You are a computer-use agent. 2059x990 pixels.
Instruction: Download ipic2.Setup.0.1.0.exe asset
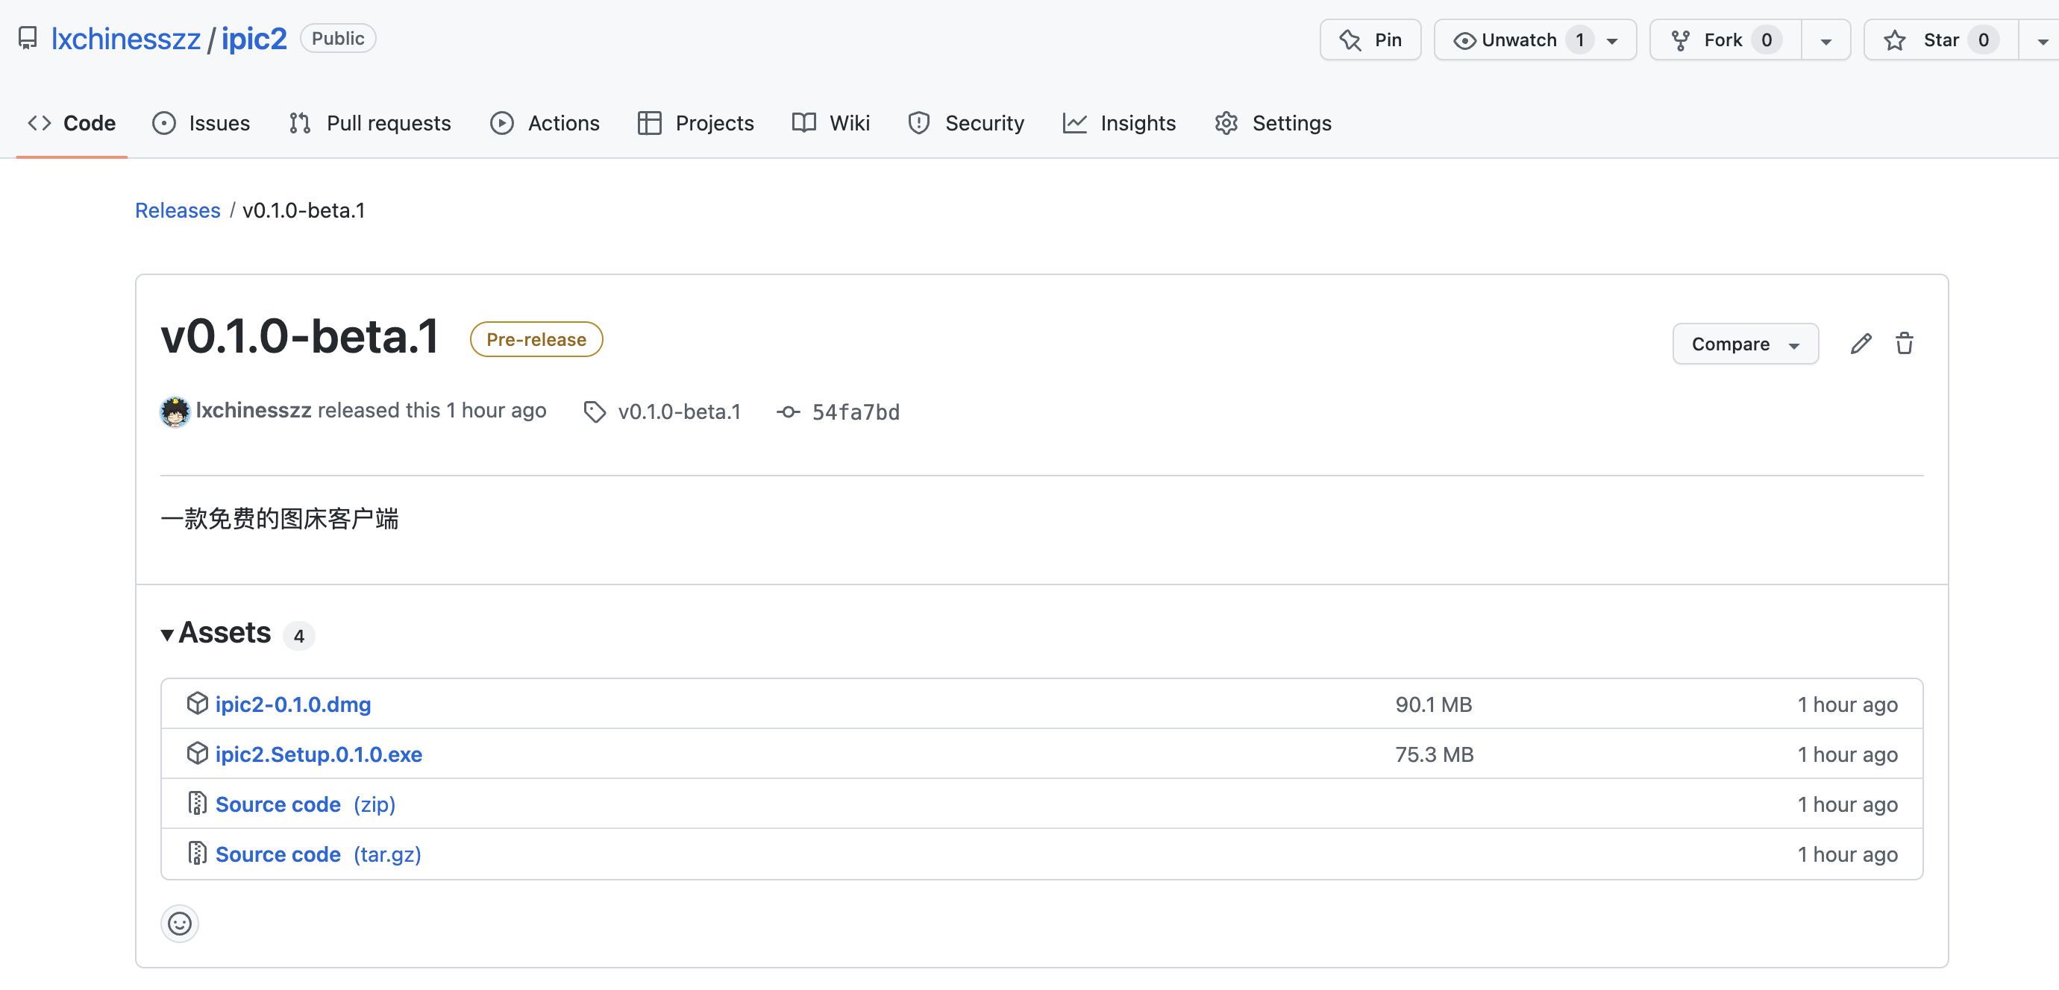click(318, 754)
